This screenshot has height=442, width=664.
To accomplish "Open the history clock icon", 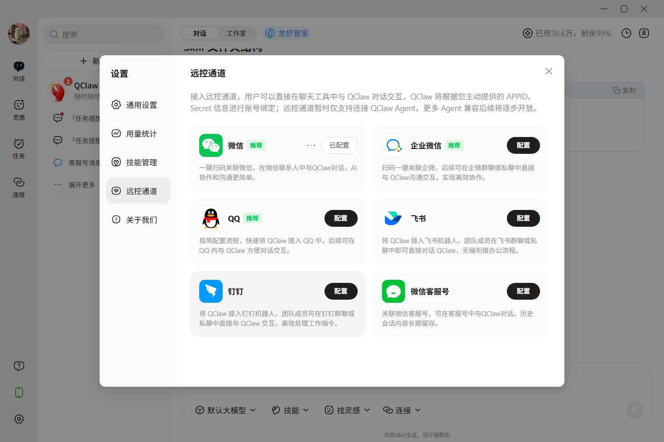I will tap(626, 34).
